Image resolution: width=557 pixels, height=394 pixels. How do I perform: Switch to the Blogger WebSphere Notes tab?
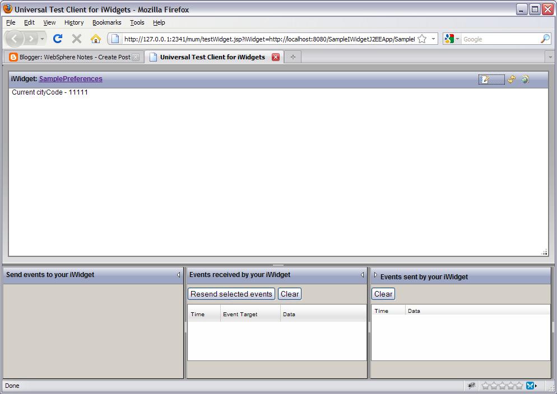pyautogui.click(x=74, y=57)
